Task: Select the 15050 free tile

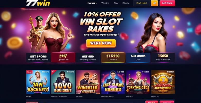Action: [163, 58]
